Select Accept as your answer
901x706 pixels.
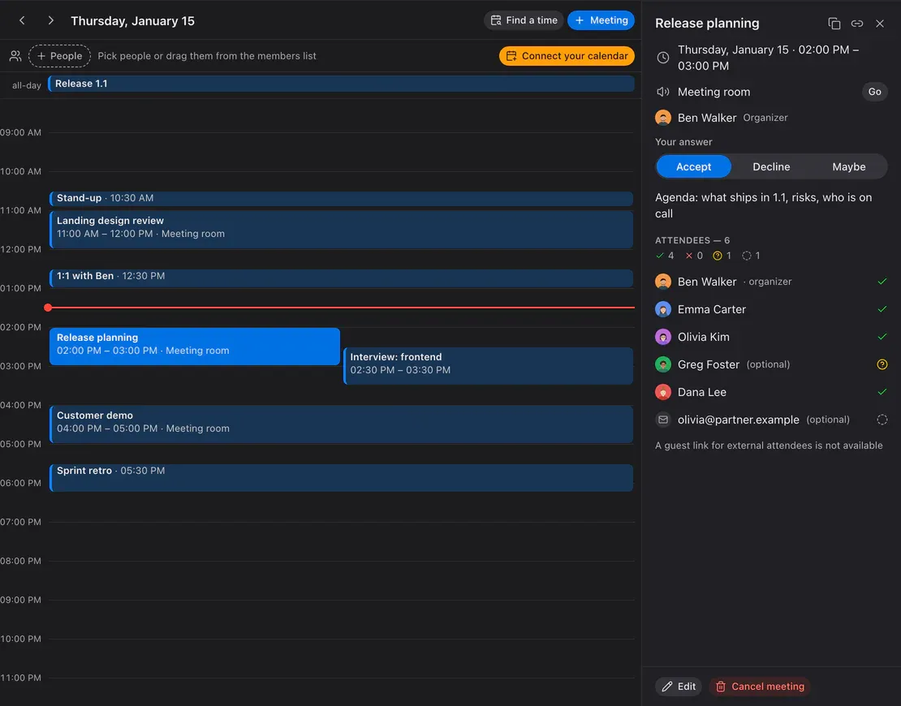693,166
